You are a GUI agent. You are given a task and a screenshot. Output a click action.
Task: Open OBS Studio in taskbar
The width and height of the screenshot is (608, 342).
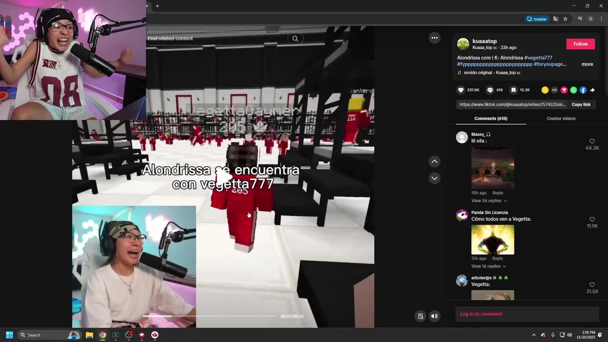pos(128,335)
